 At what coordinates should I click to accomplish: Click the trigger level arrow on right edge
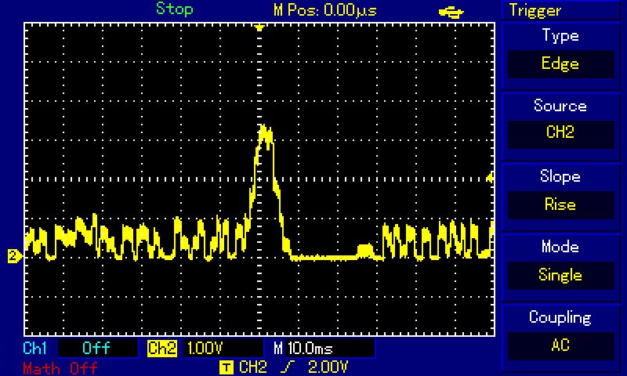point(491,179)
